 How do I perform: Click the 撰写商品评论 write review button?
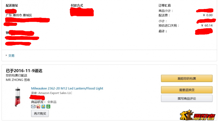pyautogui.click(x=187, y=99)
